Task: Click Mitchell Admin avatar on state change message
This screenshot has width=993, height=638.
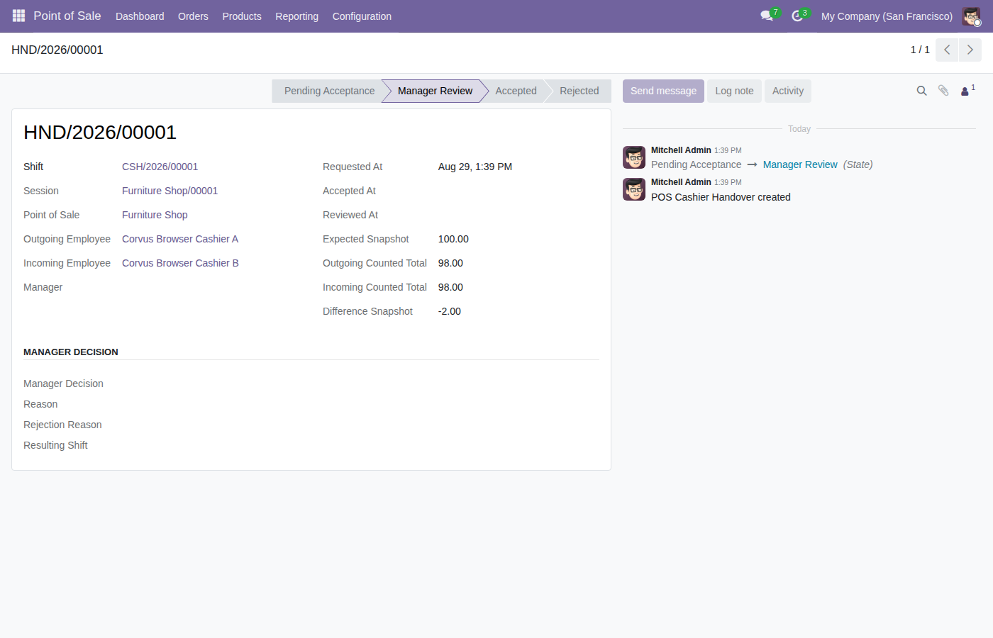Action: click(634, 157)
